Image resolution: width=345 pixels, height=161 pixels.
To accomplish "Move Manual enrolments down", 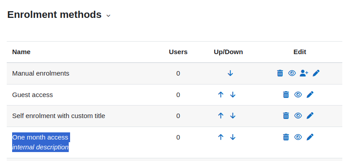I will click(x=230, y=73).
